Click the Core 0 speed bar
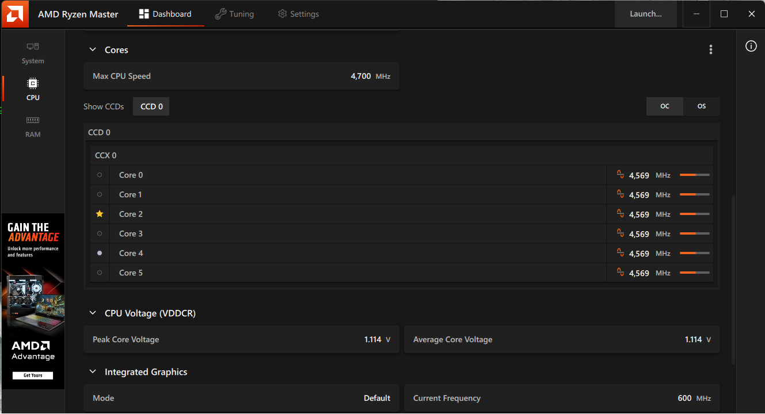 coord(695,175)
